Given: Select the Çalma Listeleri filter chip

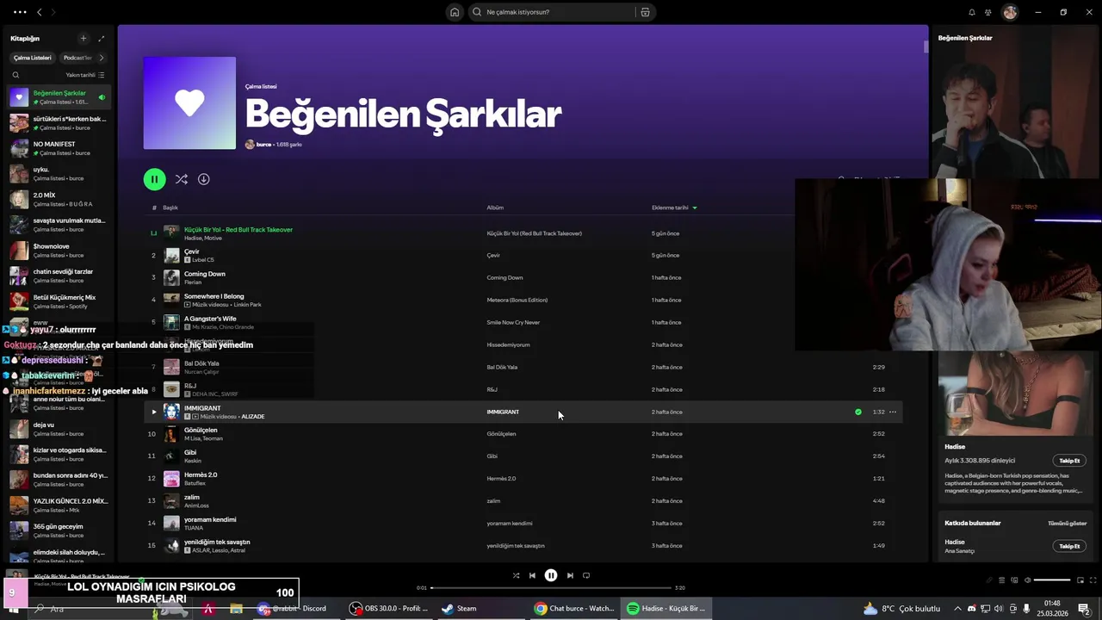Looking at the screenshot, I should click(x=33, y=58).
